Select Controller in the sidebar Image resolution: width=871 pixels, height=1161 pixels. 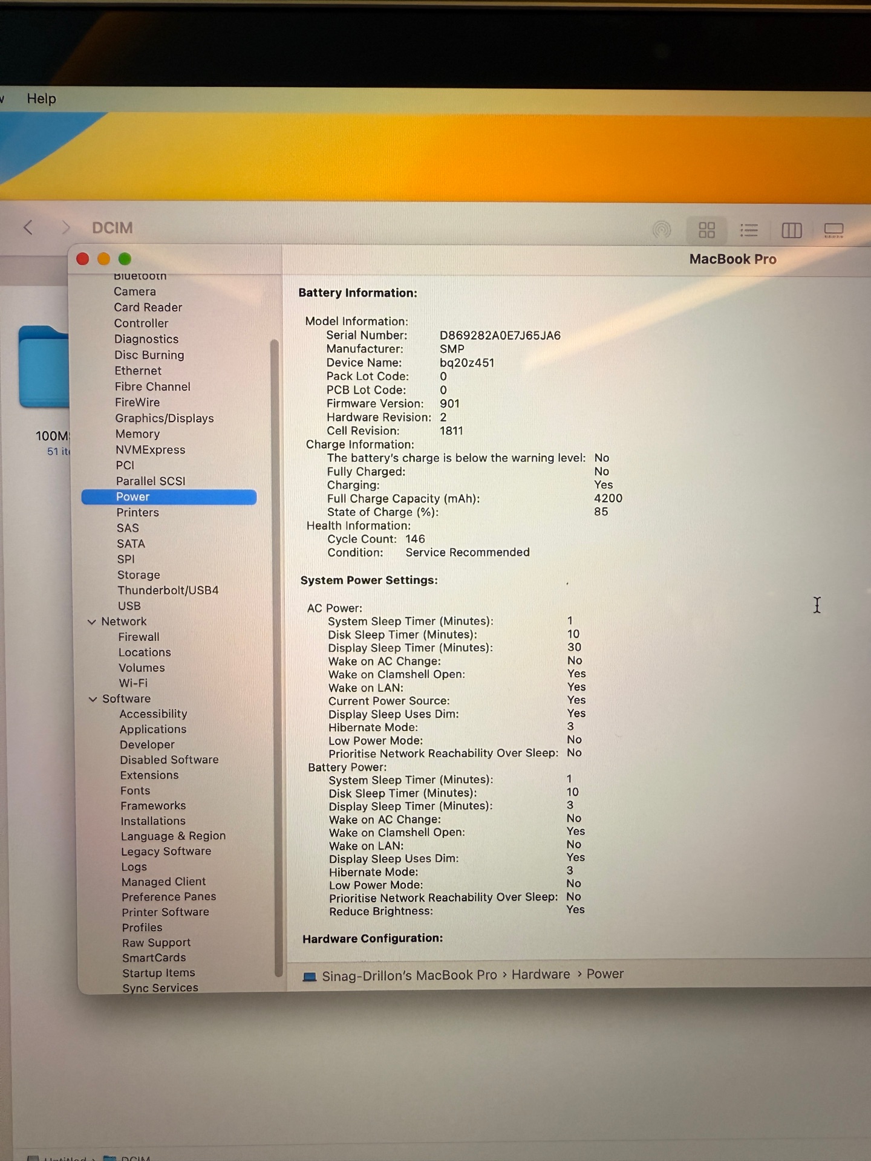141,323
